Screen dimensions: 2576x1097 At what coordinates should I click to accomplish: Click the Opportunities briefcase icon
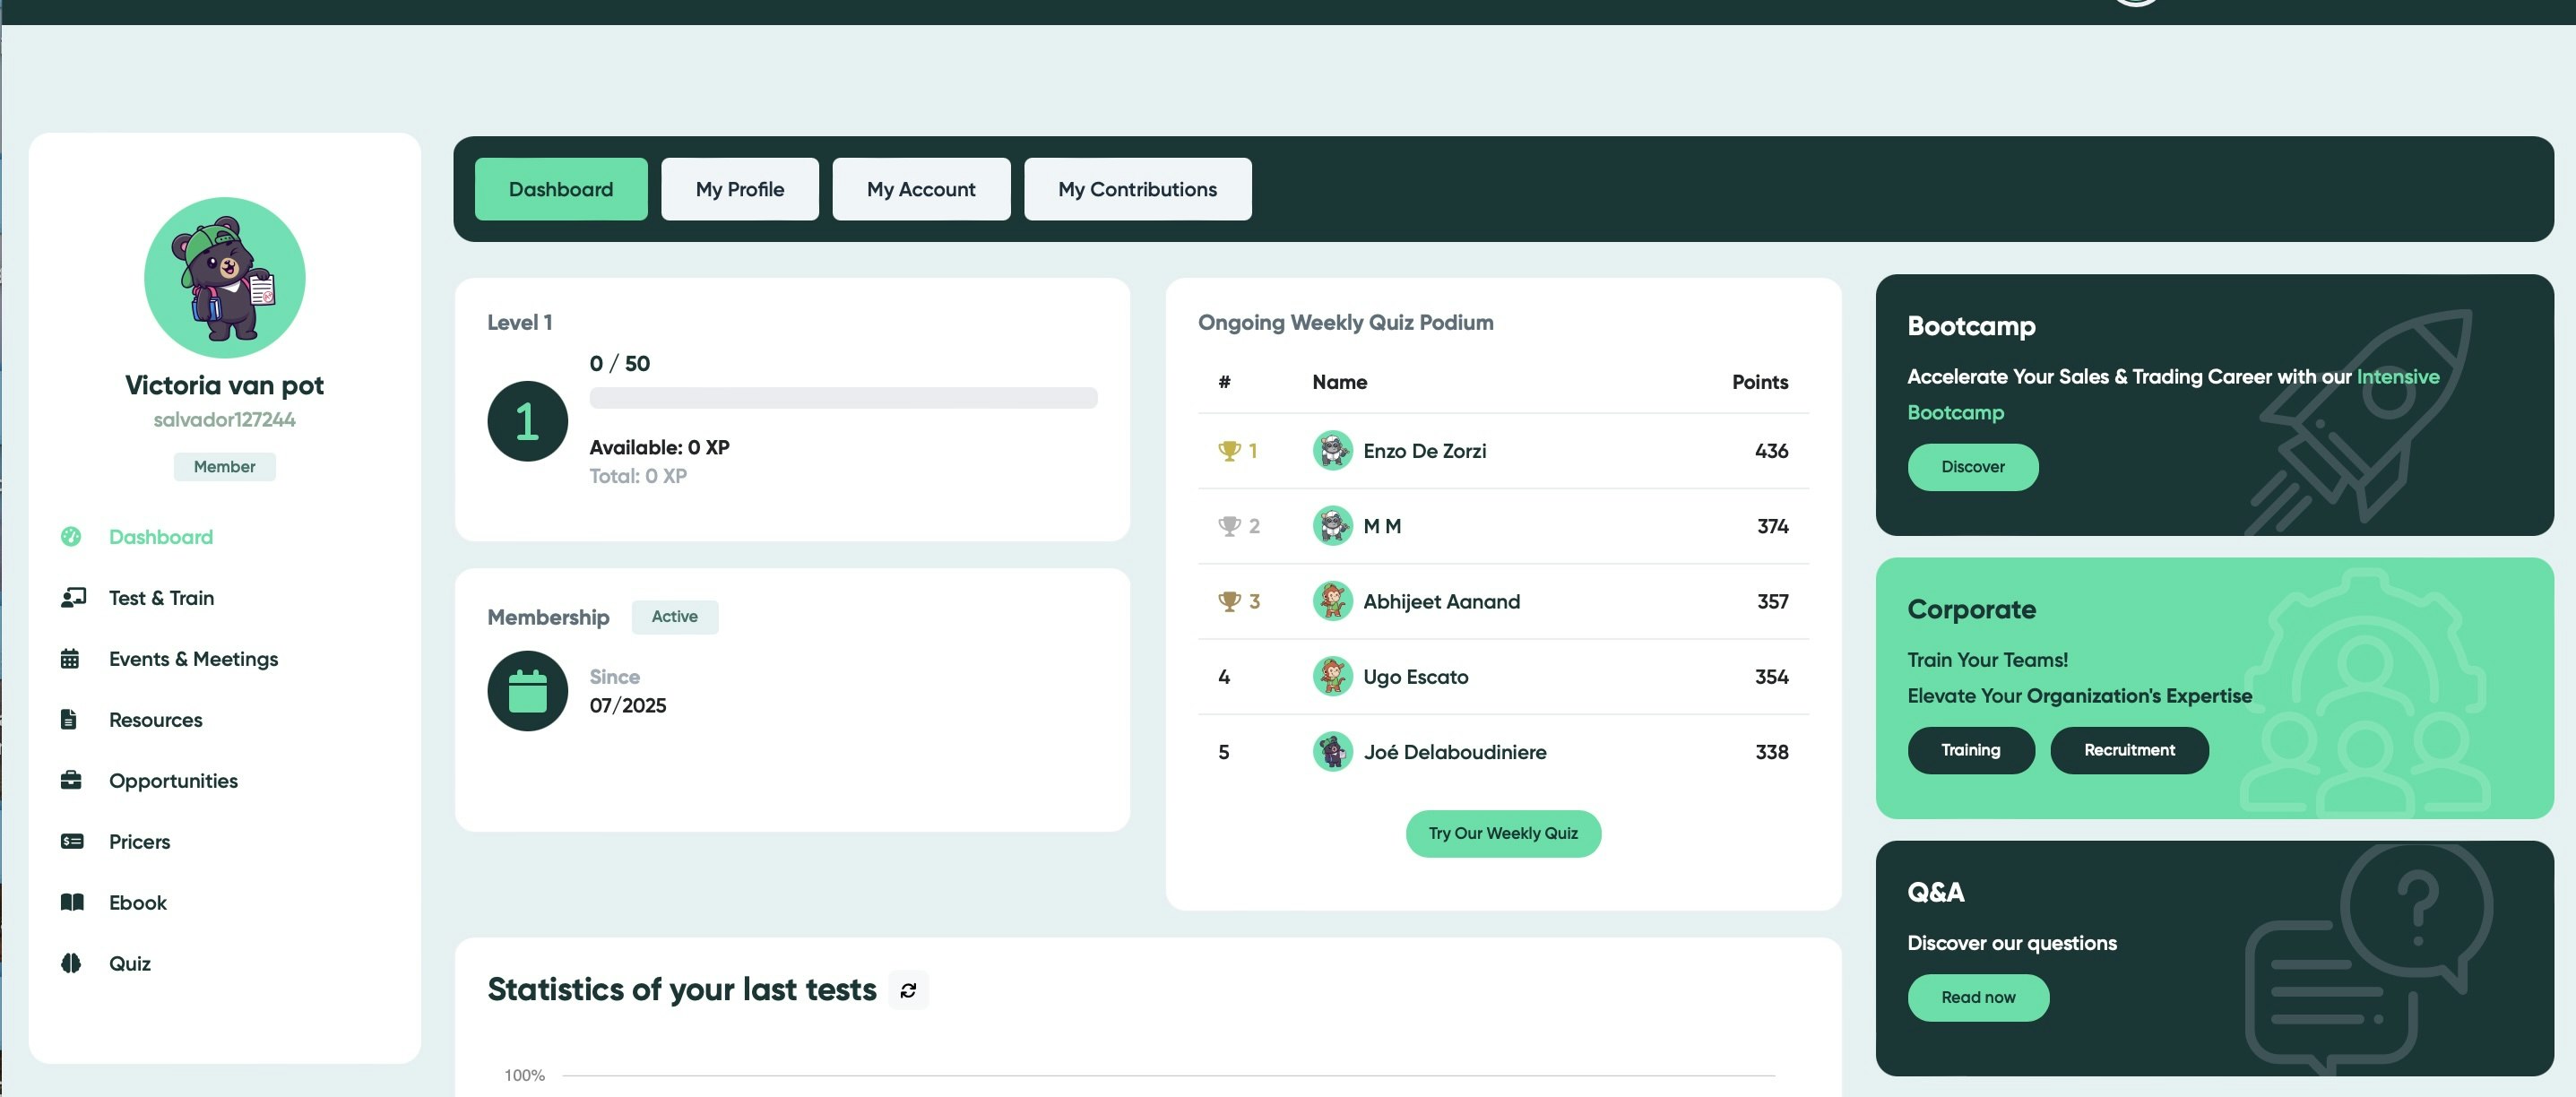click(x=71, y=780)
